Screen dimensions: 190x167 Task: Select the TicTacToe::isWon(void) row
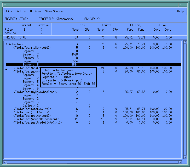pyautogui.click(x=93, y=48)
